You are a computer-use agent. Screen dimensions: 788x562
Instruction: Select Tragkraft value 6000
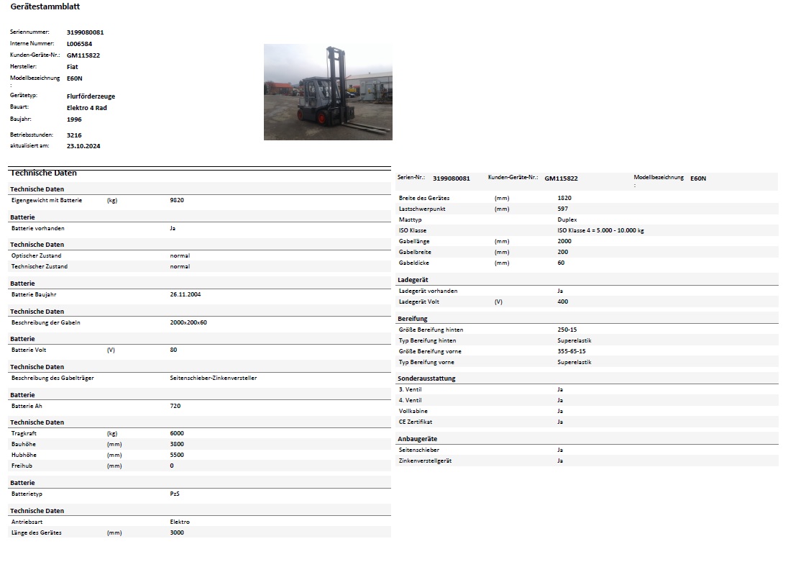point(177,433)
